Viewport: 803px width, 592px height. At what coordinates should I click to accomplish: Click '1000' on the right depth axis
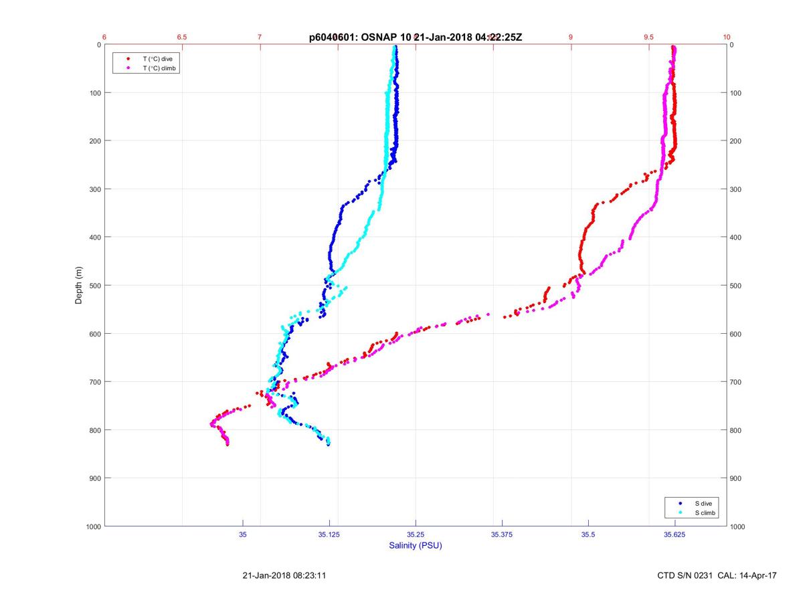pos(738,526)
